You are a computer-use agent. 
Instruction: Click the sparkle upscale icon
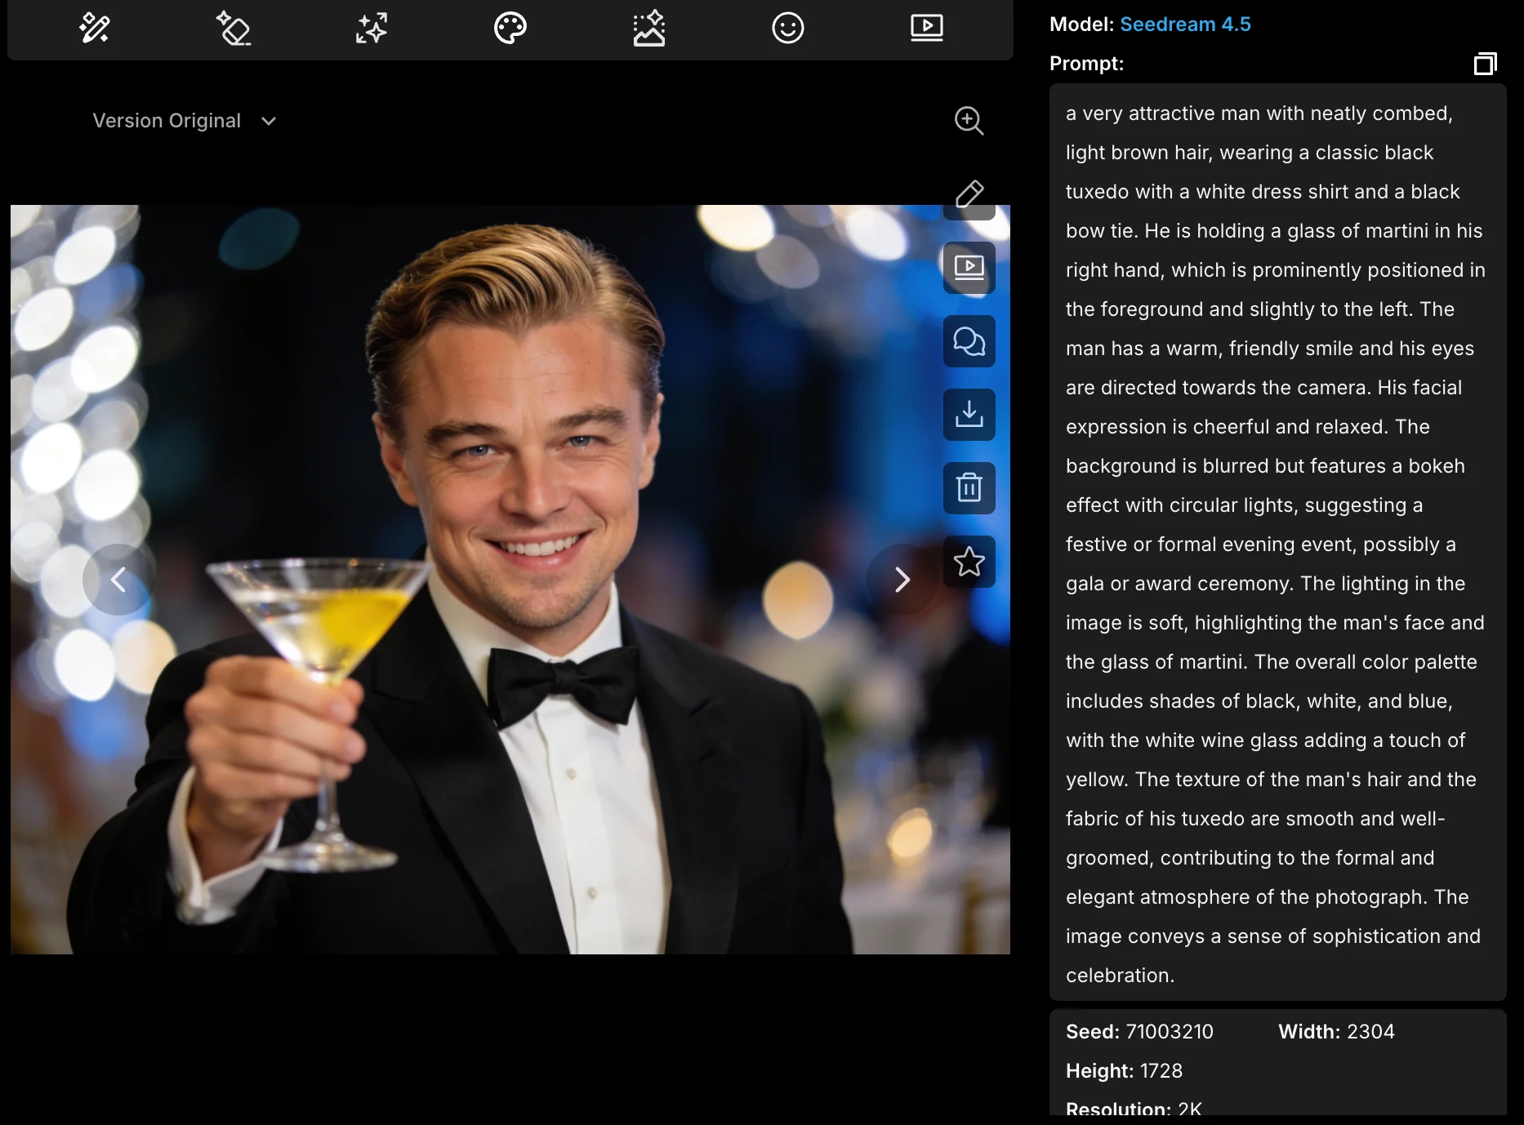[372, 29]
